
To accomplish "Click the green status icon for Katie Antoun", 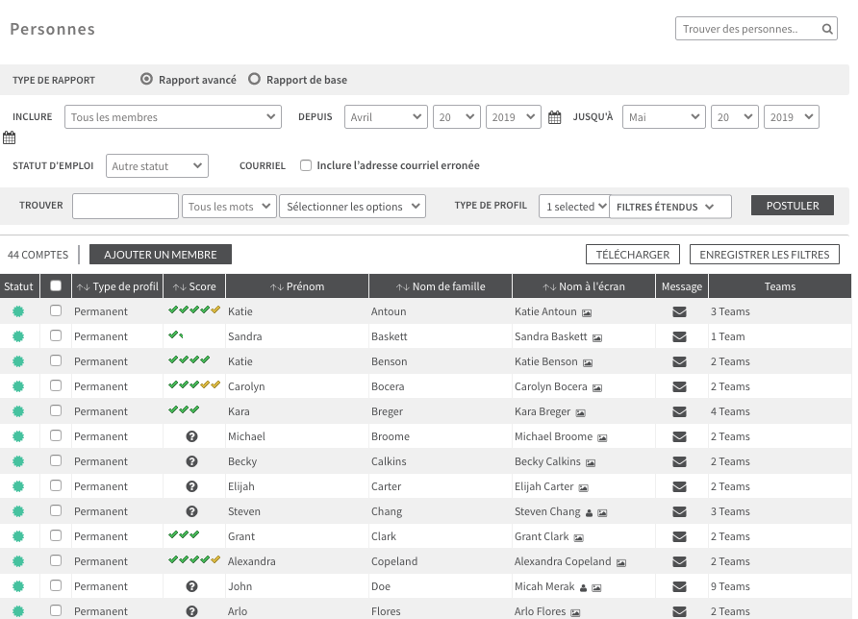I will click(x=18, y=311).
